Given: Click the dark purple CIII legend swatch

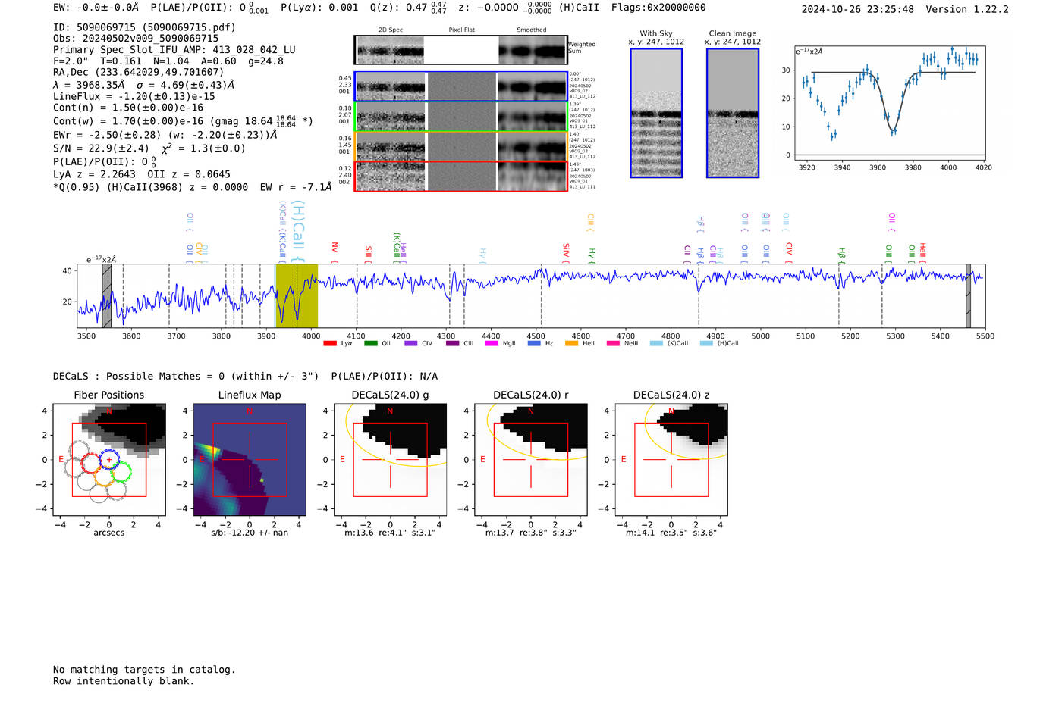Looking at the screenshot, I should tap(453, 343).
